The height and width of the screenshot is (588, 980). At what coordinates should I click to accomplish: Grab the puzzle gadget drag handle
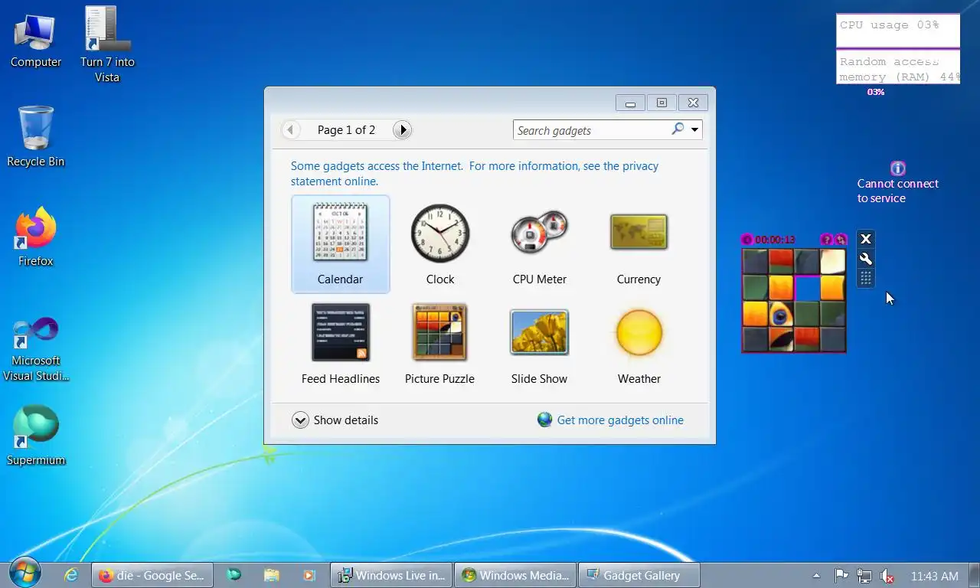[x=866, y=278]
